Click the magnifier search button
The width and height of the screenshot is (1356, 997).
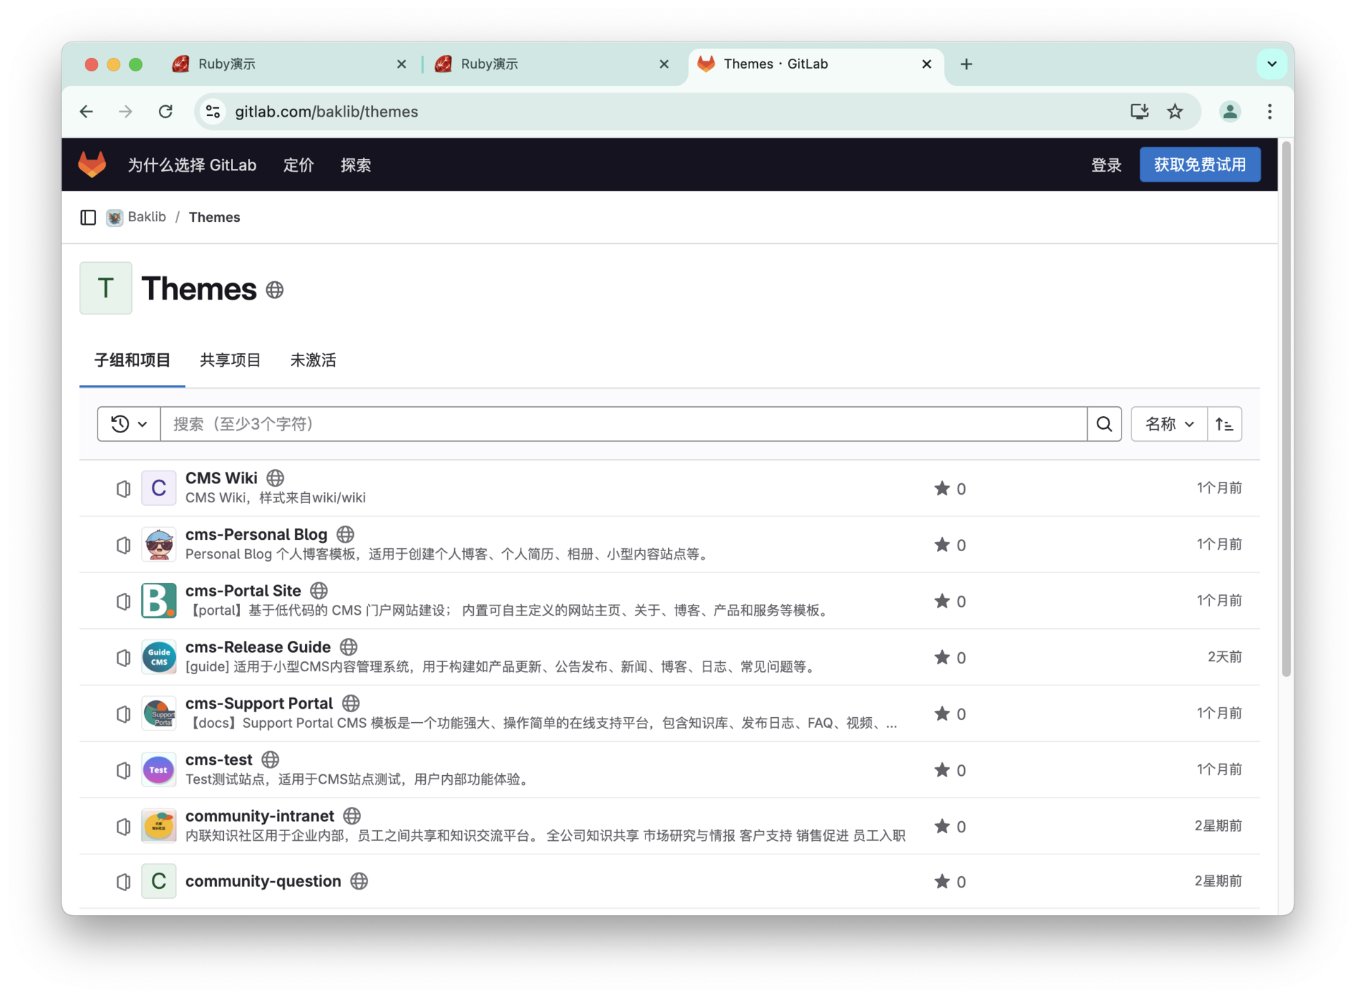coord(1105,424)
